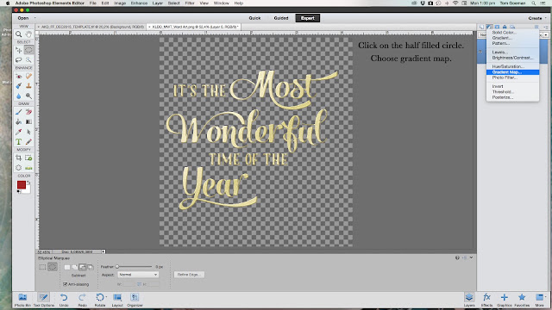552x310 pixels.
Task: Select the Spot Healing Brush tool
Action: (28, 76)
